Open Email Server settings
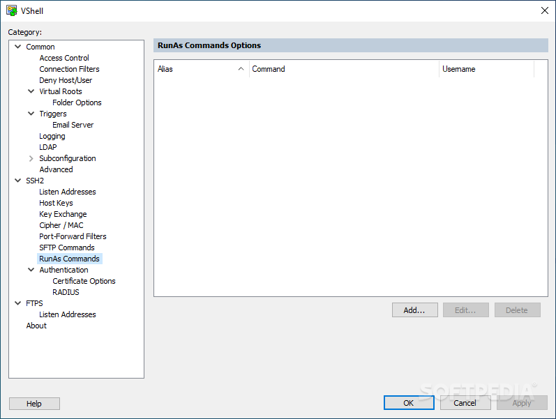The height and width of the screenshot is (419, 556). [x=73, y=125]
